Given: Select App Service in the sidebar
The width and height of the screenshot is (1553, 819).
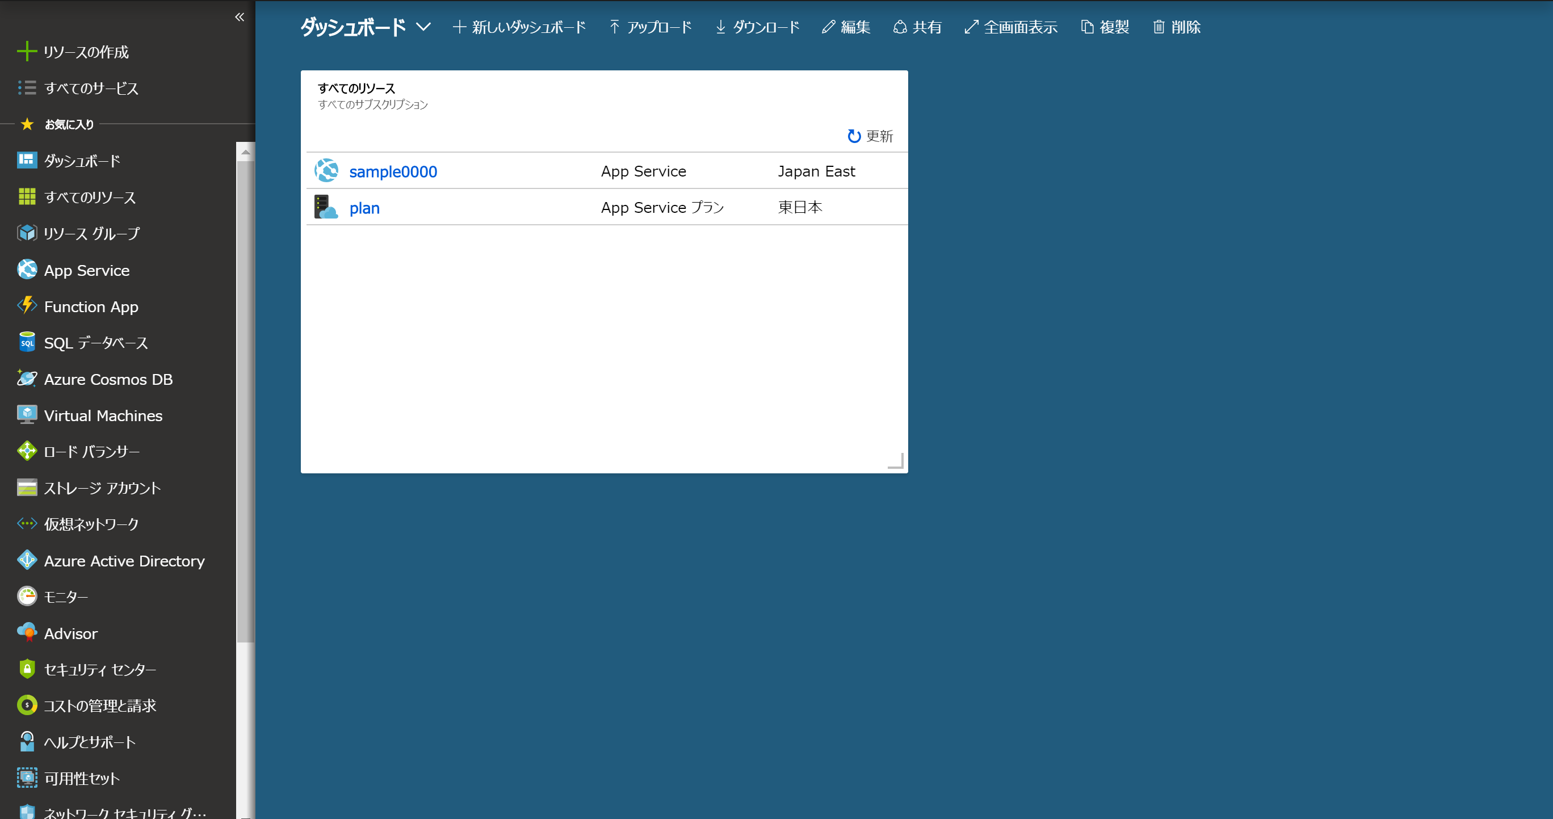Looking at the screenshot, I should click(x=86, y=270).
